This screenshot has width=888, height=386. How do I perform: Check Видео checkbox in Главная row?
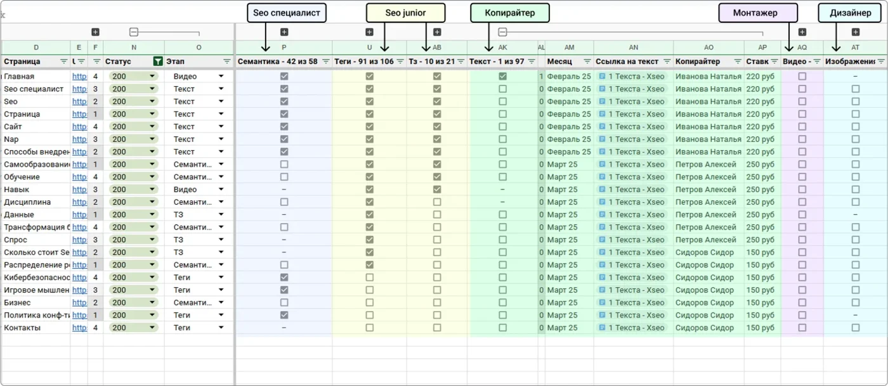point(802,76)
